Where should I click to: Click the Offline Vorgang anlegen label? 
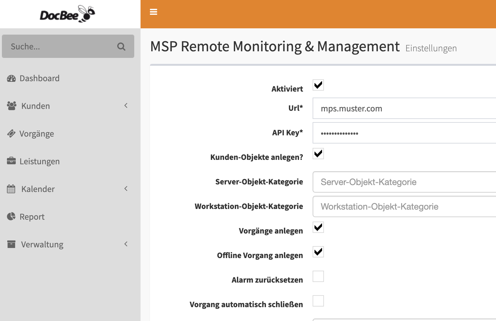click(260, 256)
